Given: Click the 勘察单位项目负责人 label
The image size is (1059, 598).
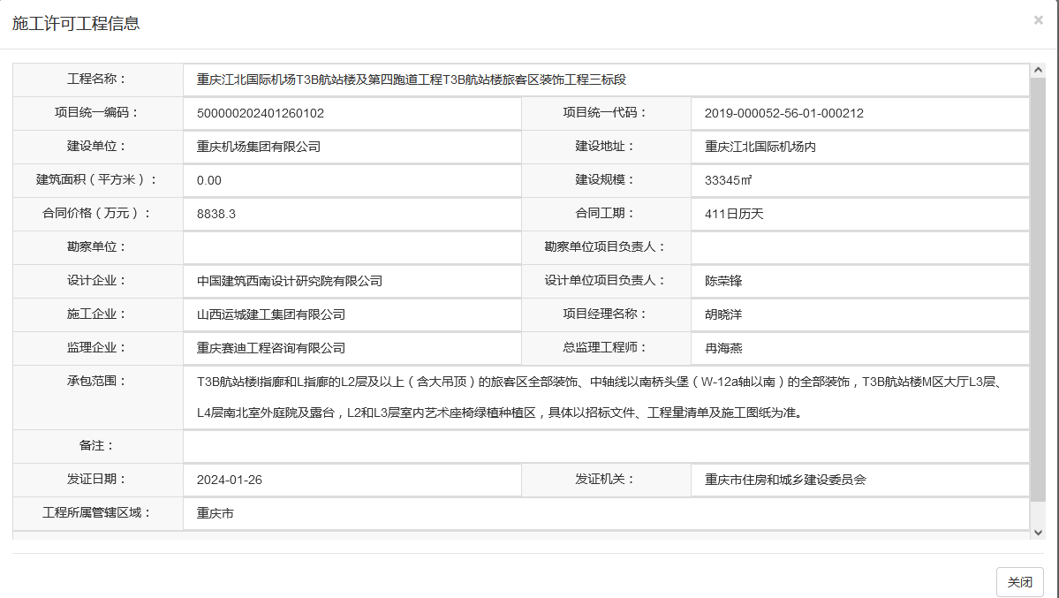Looking at the screenshot, I should [605, 246].
